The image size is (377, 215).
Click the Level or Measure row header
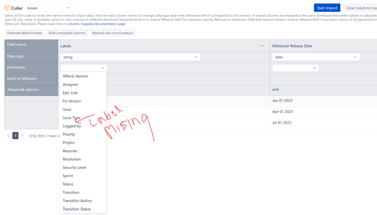(31, 79)
